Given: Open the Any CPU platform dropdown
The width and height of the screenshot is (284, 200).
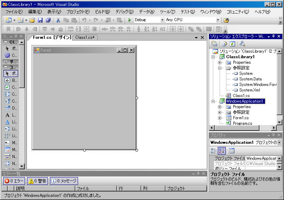Looking at the screenshot, I should tap(218, 20).
